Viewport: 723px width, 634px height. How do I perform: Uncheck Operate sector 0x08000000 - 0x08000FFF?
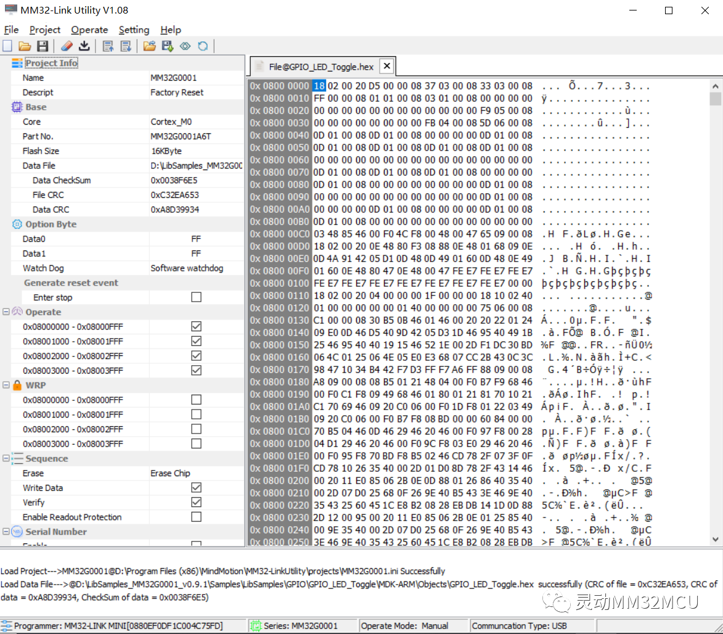click(x=197, y=327)
